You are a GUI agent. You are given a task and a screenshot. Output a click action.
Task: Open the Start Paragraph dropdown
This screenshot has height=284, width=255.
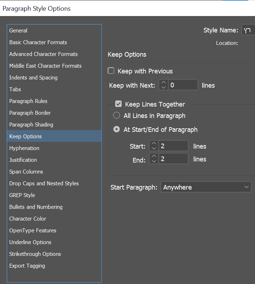(x=206, y=187)
